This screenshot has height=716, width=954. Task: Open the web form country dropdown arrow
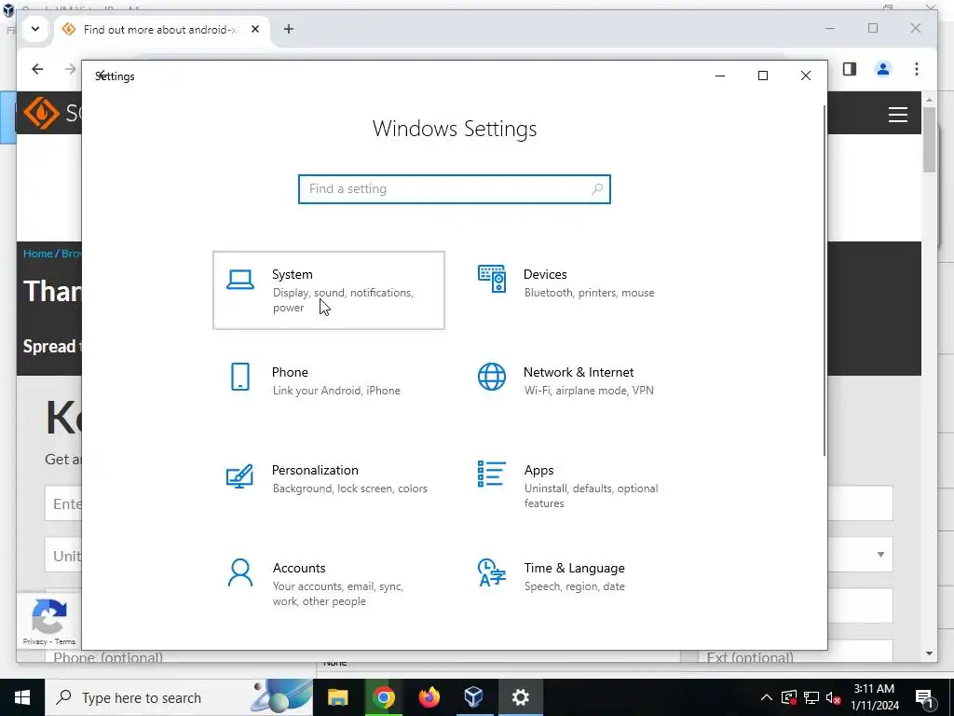click(880, 554)
